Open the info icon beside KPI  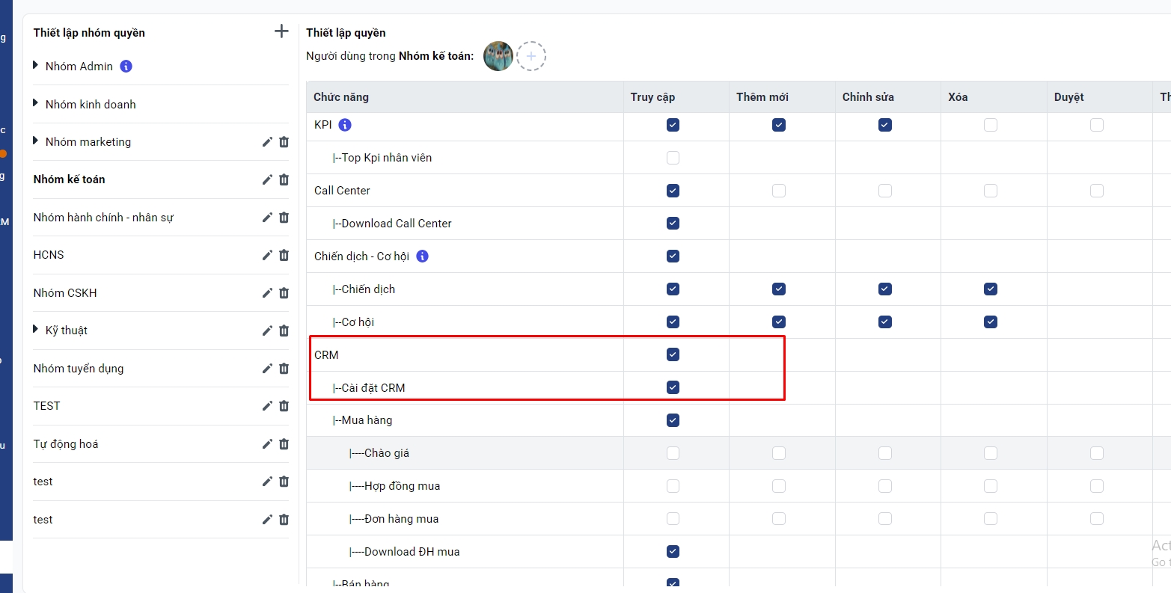pos(345,125)
